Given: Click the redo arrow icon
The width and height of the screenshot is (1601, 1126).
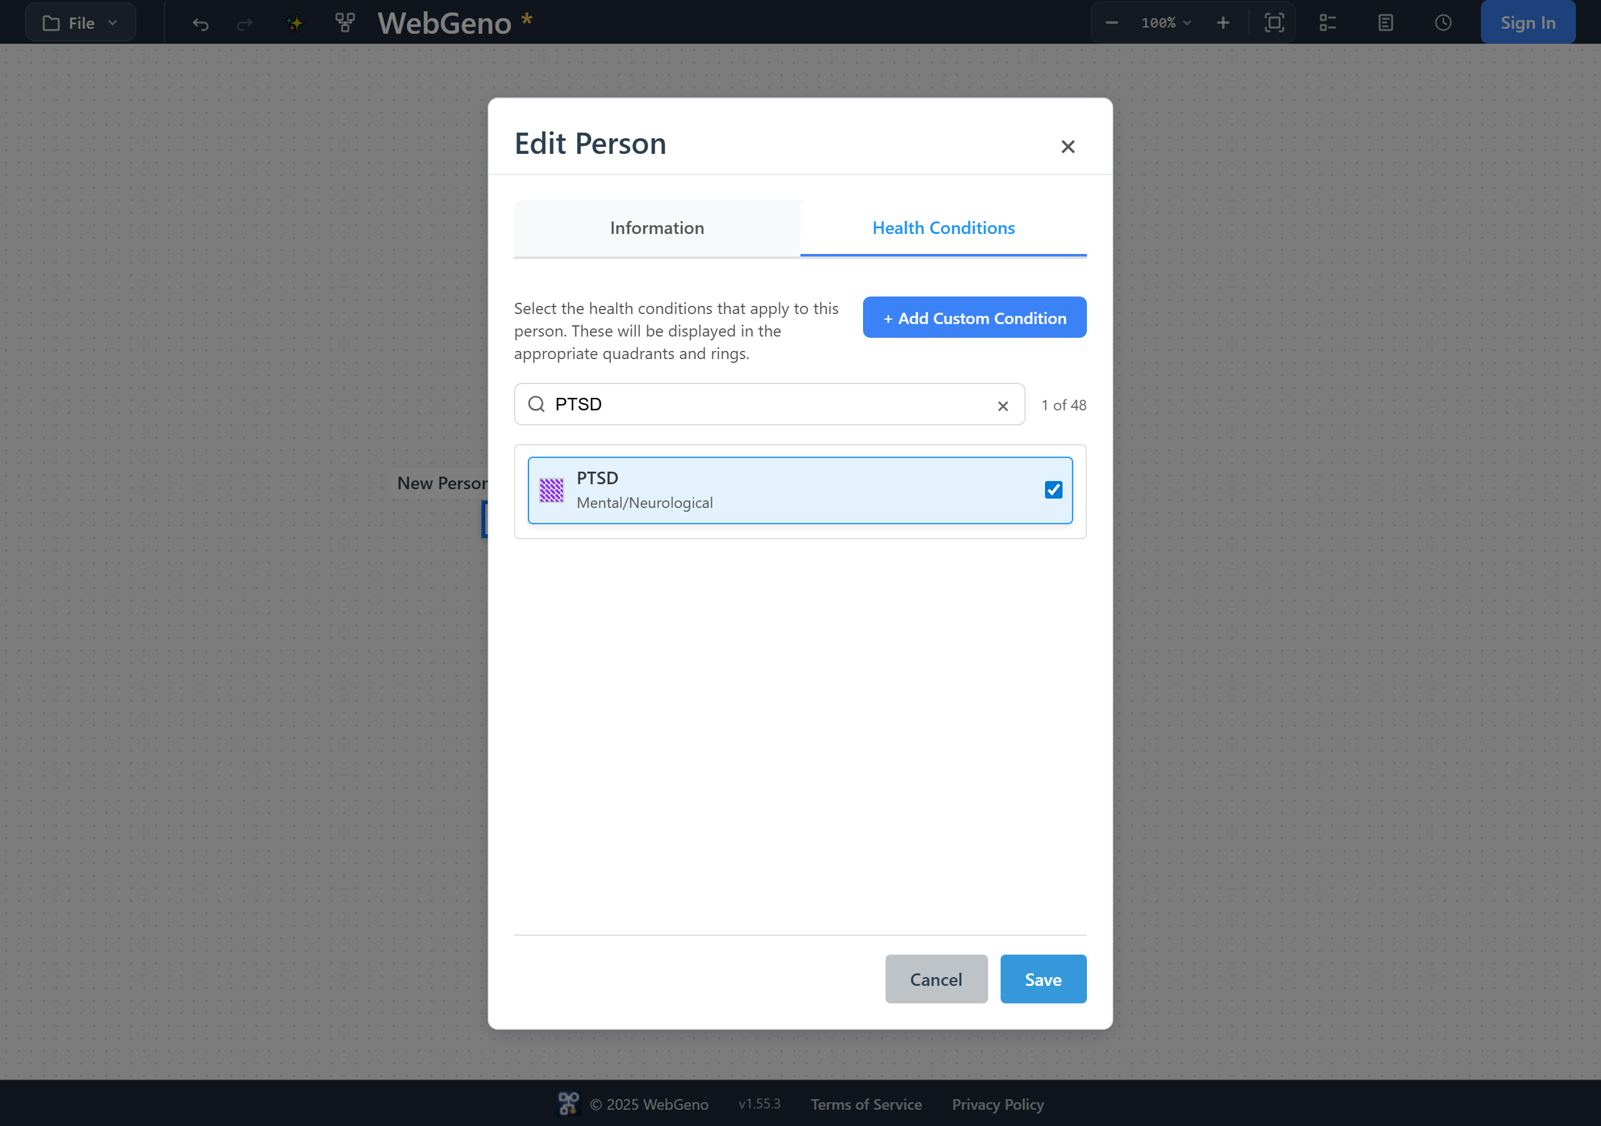Looking at the screenshot, I should [x=244, y=24].
